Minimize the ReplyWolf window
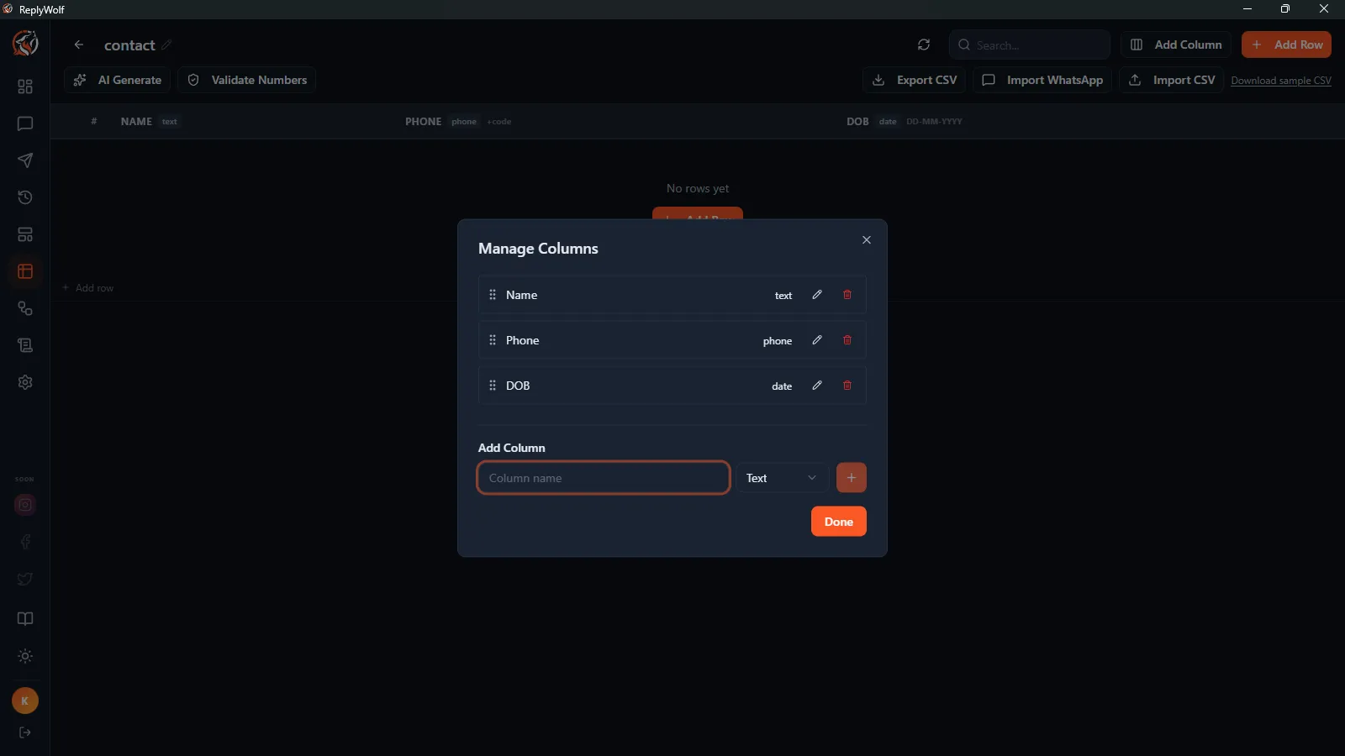 point(1247,9)
